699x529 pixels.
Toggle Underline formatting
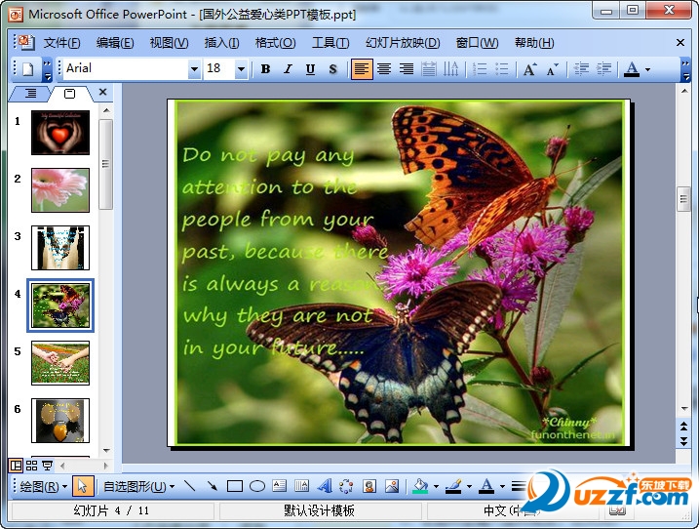(x=310, y=69)
